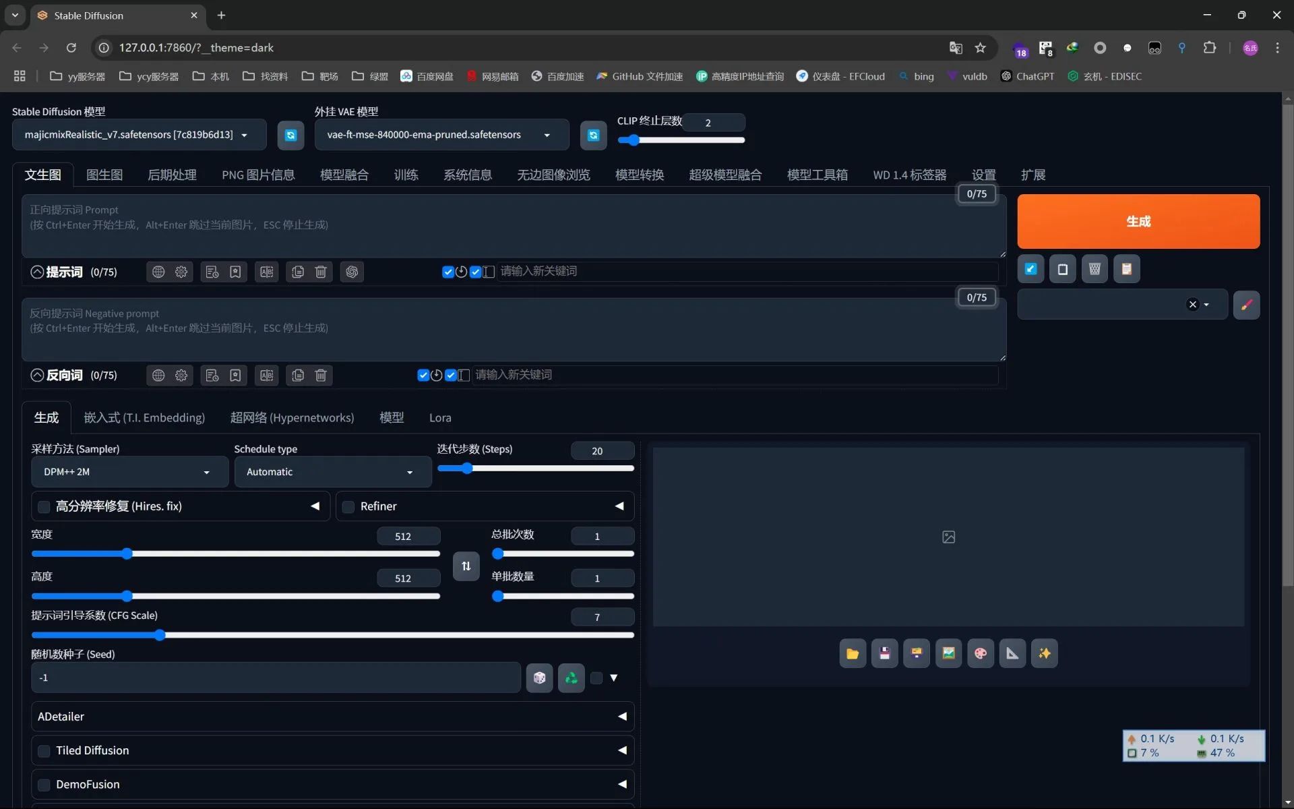Toggle the seed extra options checkbox
This screenshot has width=1294, height=809.
[596, 678]
